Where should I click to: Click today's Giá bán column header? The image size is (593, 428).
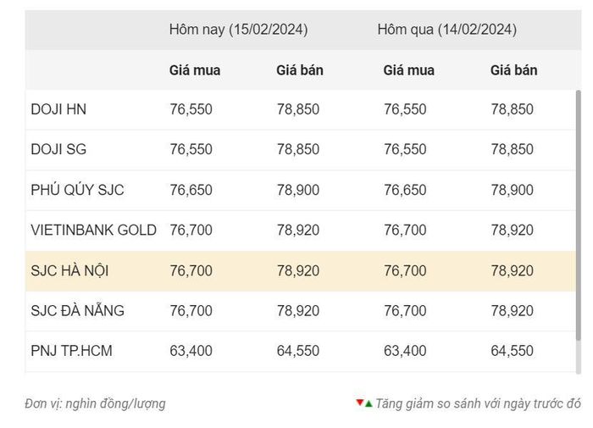tap(300, 70)
